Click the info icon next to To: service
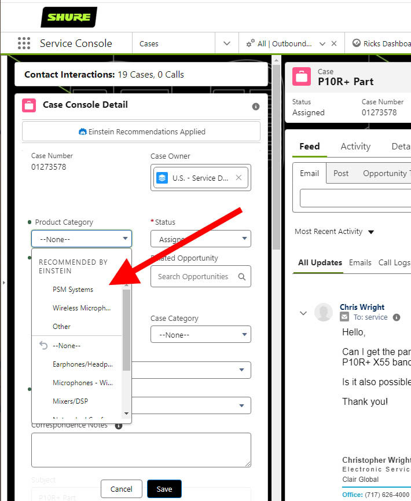The image size is (411, 501). tap(397, 317)
